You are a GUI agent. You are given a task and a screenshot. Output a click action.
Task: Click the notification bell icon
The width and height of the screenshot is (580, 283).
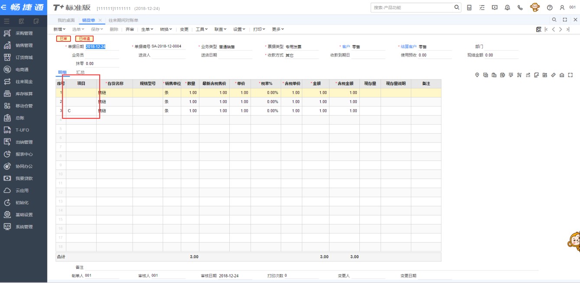[507, 7]
